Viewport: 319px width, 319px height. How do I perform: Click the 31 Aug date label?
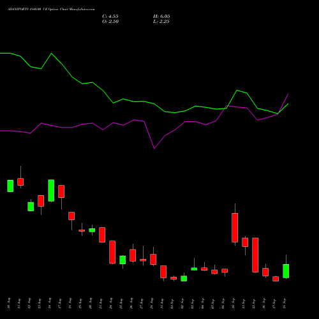162,304
